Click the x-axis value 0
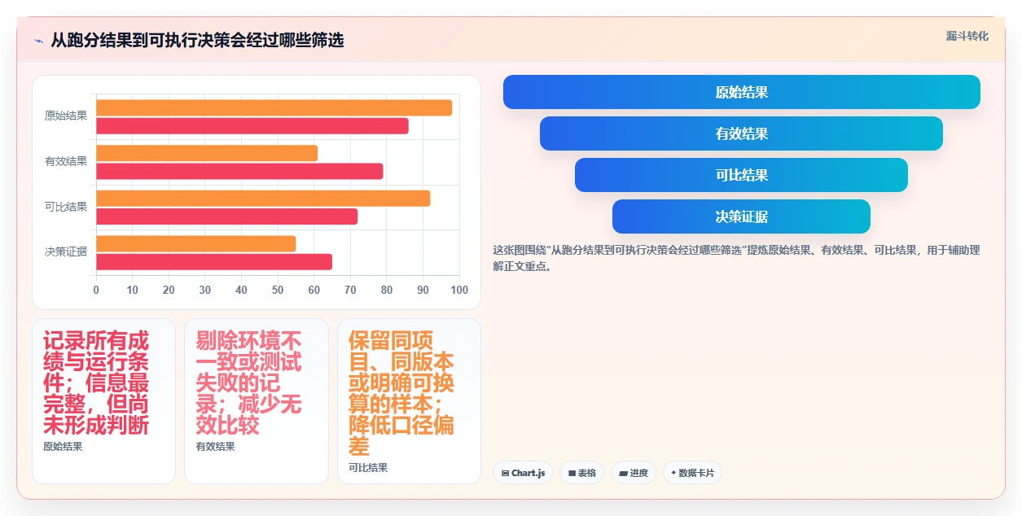Image resolution: width=1022 pixels, height=516 pixels. [x=96, y=291]
